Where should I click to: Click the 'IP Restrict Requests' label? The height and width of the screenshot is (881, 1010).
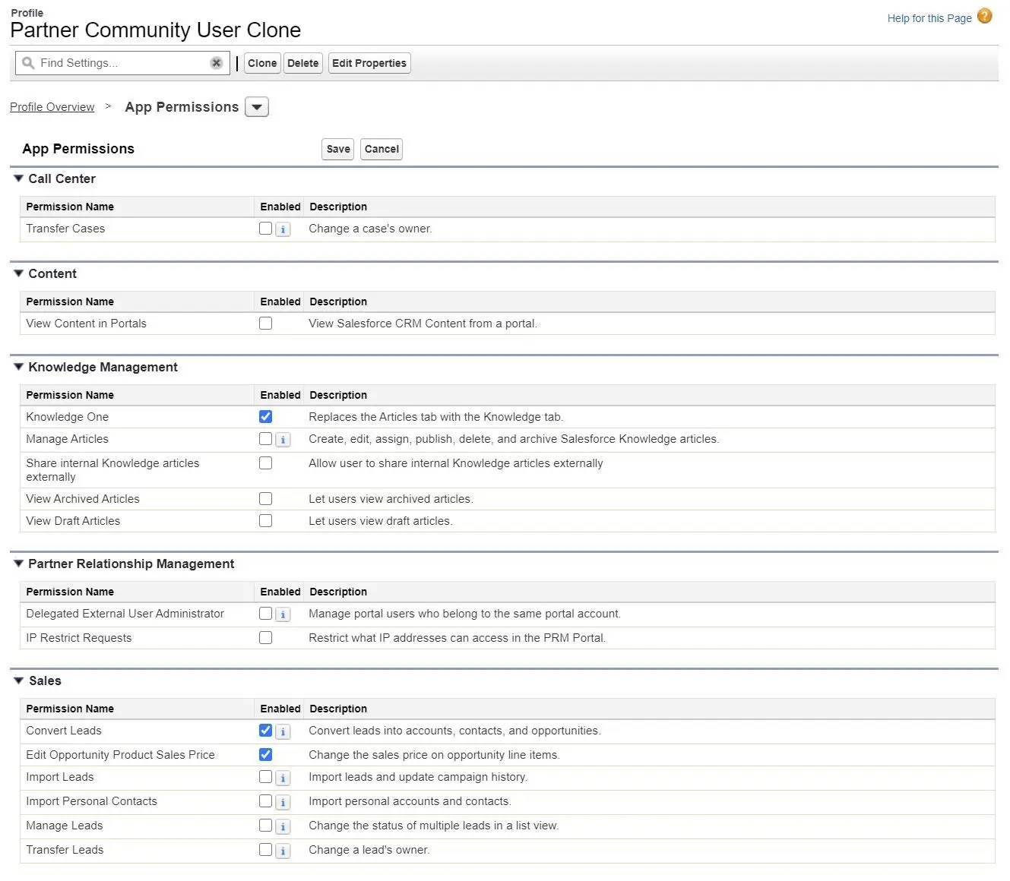click(79, 638)
